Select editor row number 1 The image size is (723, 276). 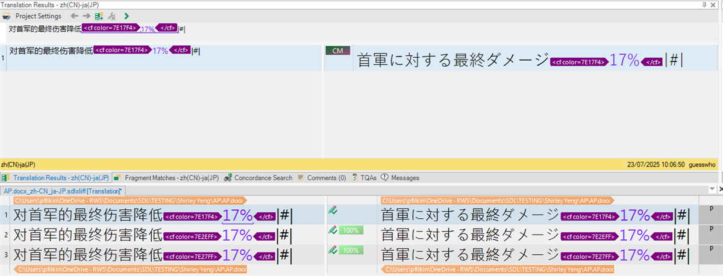pyautogui.click(x=6, y=216)
